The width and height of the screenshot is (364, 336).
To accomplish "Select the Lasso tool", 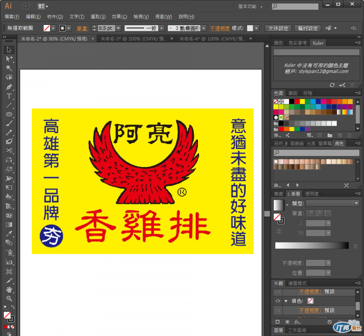I will click(9, 77).
